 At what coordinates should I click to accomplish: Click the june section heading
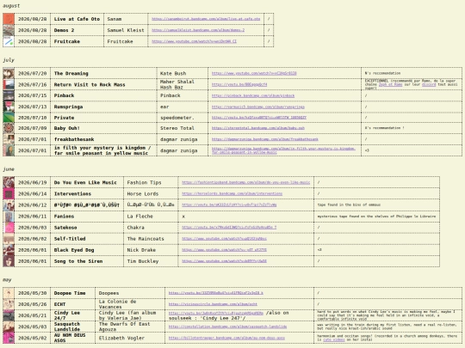9,169
